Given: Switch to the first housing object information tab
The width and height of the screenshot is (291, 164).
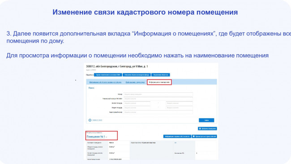Looking at the screenshot, I should (105, 82).
